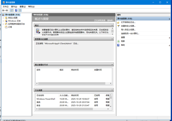Click 连接到另一台计算机... action
Image resolution: width=172 pixels, height=121 pixels.
(130, 34)
